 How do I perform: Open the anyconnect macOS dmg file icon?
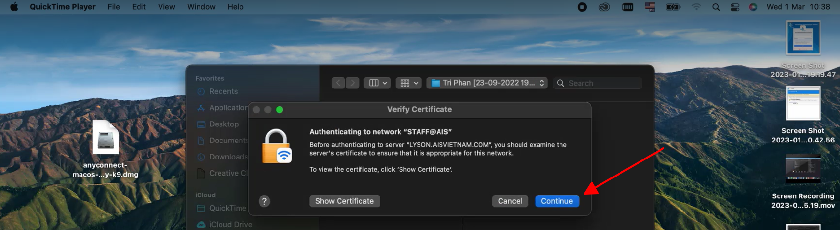[105, 138]
